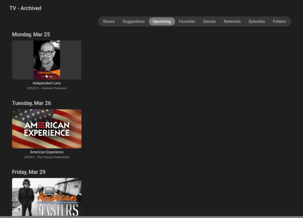
Task: Open episode S25:E12 - Greener Pastures
Action: point(47,88)
